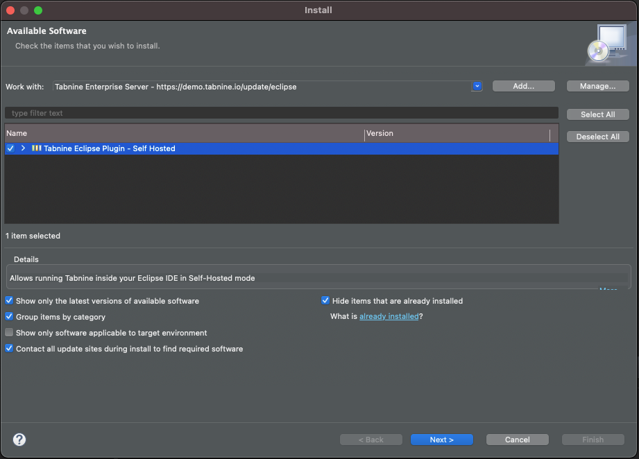Click the help question mark icon
This screenshot has height=459, width=639.
[x=19, y=440]
